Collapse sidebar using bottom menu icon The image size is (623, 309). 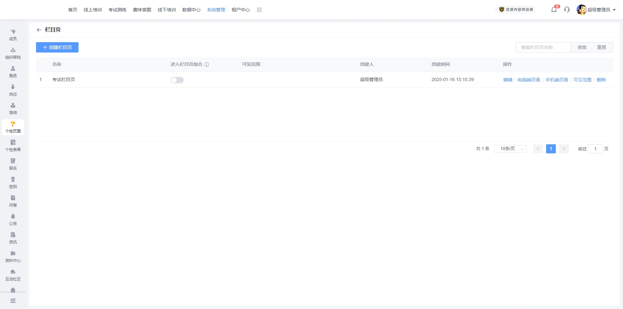13,301
